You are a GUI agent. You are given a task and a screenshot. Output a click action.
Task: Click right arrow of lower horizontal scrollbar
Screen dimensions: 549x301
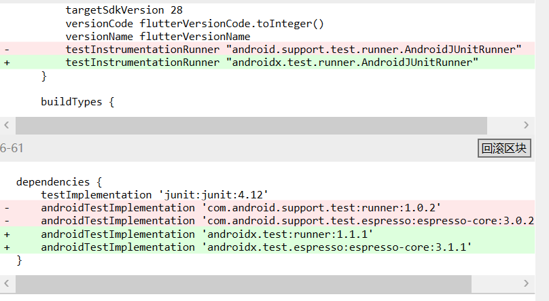coord(526,283)
